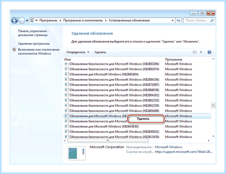The width and height of the screenshot is (226, 174).
Task: Minimize the window
Action: click(194, 13)
